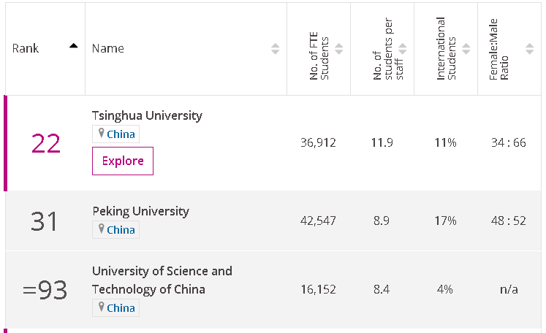The image size is (546, 333).
Task: Sort by International Students arrows
Action: click(x=466, y=49)
